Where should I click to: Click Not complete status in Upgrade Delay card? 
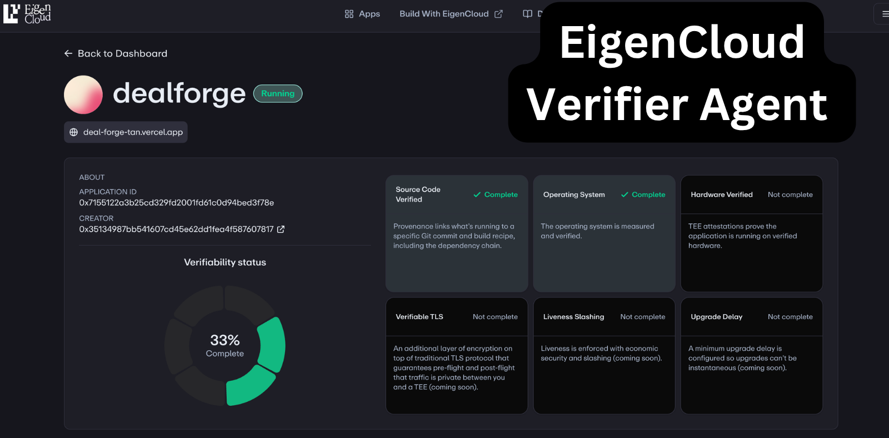point(790,317)
